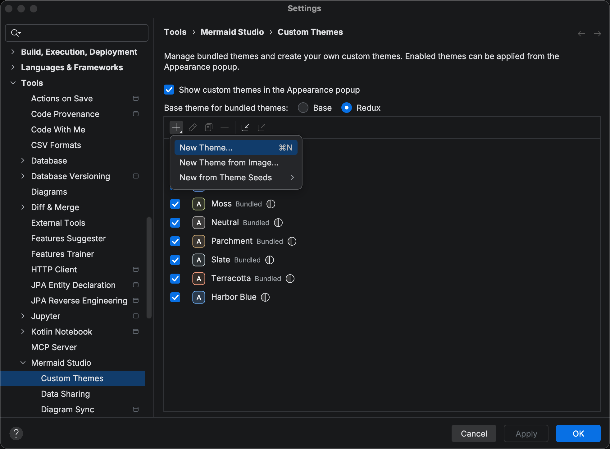The height and width of the screenshot is (449, 610).
Task: Click the Parchment theme contrast icon
Action: click(x=292, y=241)
